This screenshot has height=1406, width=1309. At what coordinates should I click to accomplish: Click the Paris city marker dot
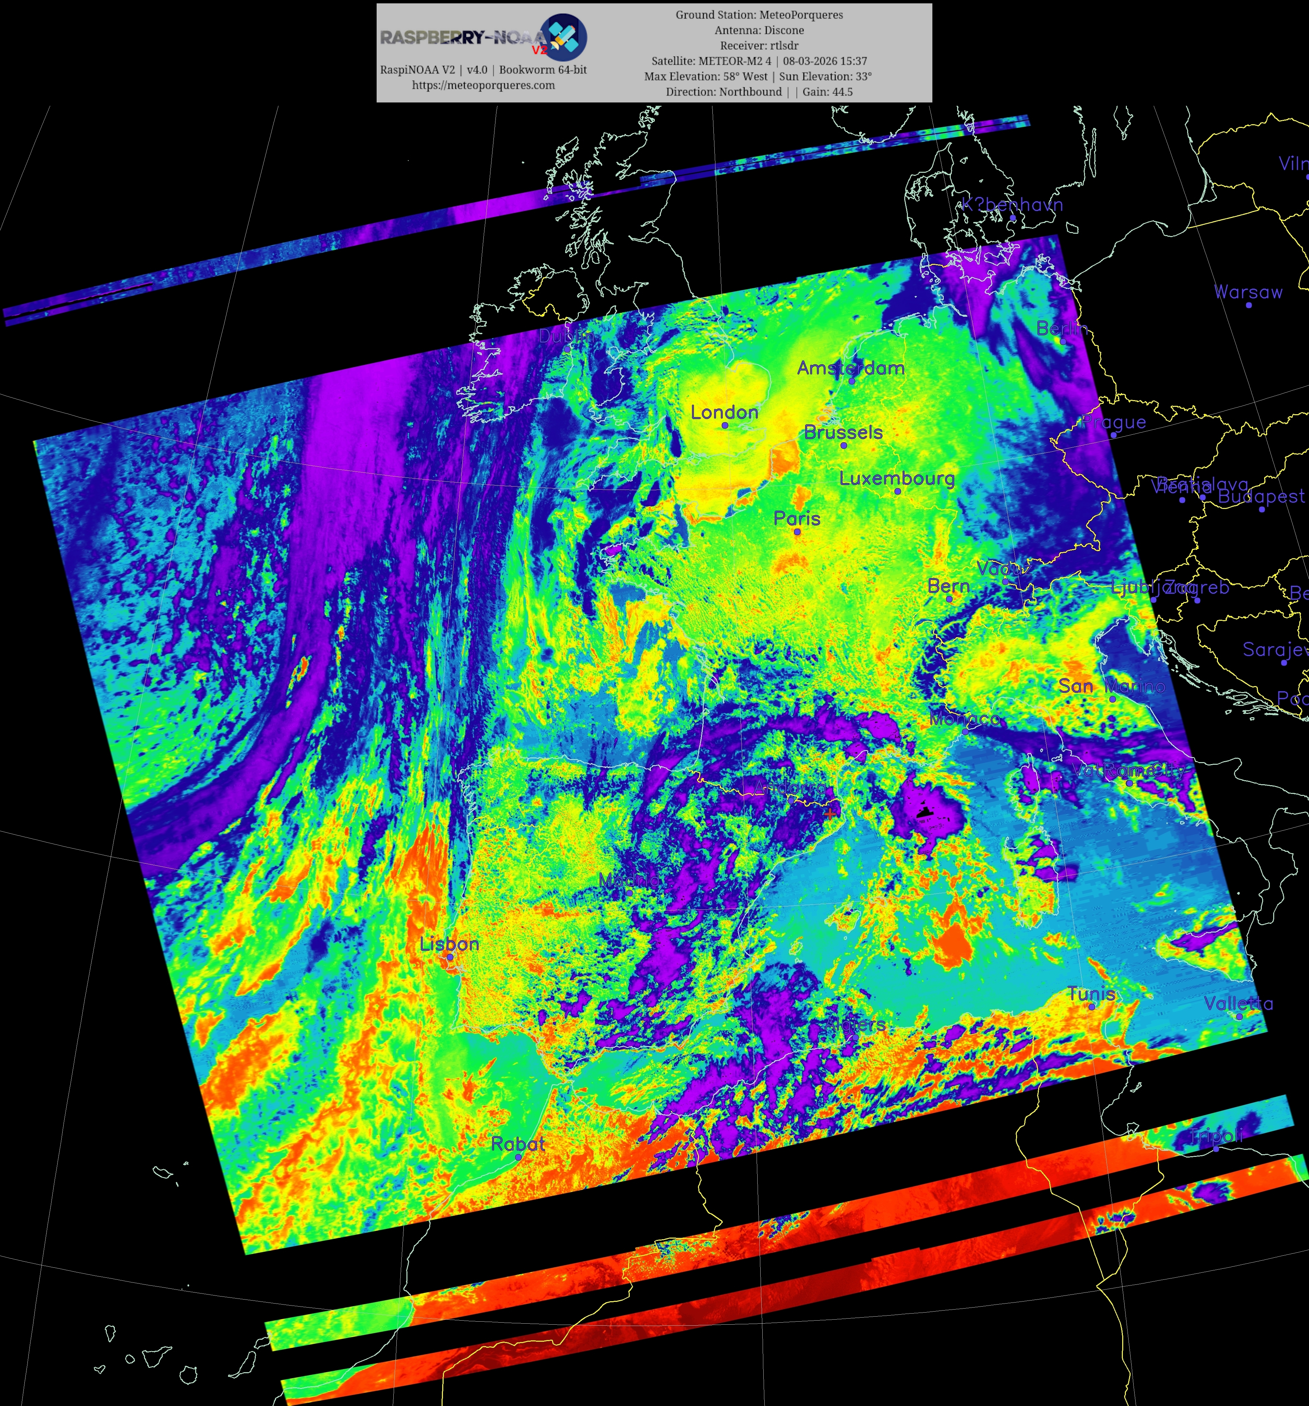(797, 532)
